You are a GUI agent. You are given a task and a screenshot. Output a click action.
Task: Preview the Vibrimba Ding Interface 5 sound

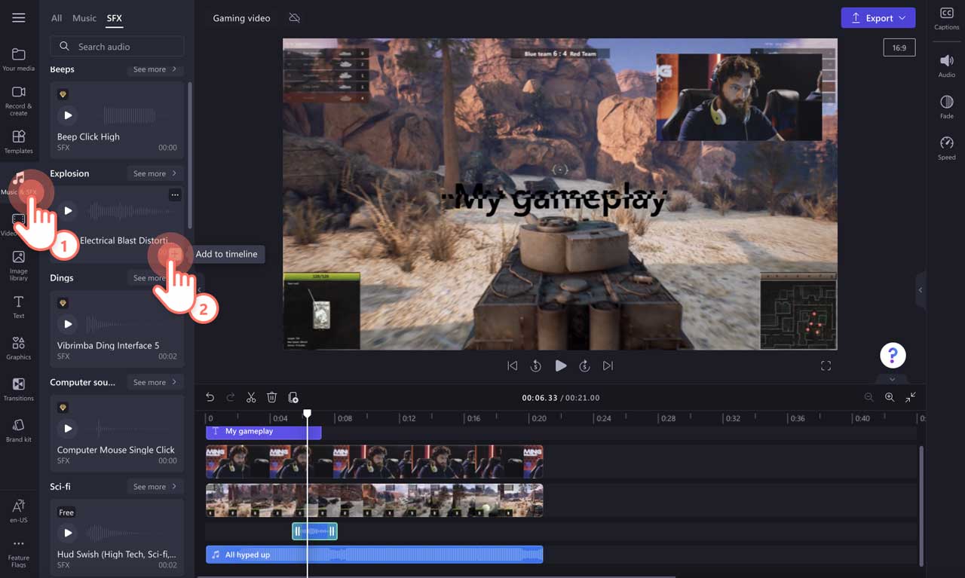pyautogui.click(x=68, y=323)
